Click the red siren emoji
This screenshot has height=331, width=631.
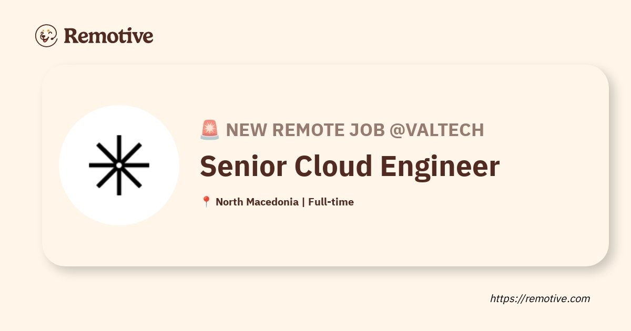point(210,129)
